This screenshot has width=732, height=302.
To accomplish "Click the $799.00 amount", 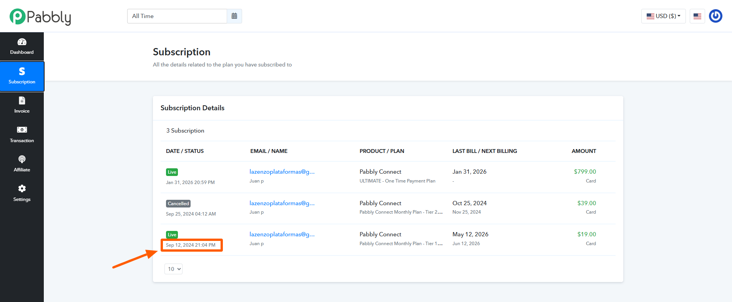I will coord(585,172).
